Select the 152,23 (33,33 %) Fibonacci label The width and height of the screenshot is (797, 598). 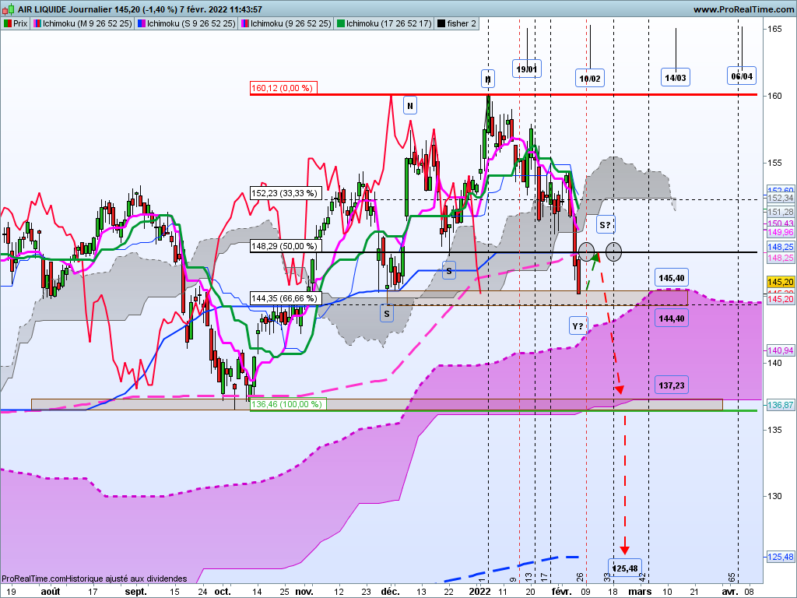(x=286, y=193)
